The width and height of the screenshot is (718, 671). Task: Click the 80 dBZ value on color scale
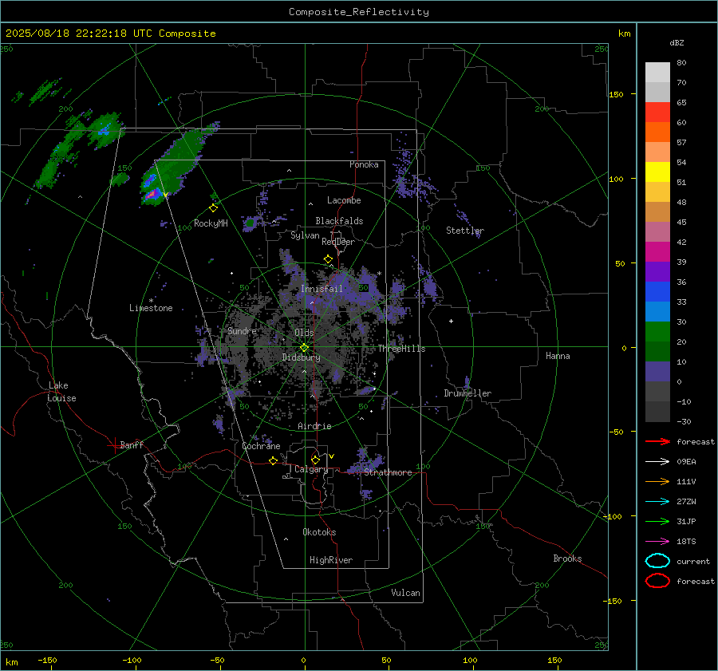pos(681,63)
